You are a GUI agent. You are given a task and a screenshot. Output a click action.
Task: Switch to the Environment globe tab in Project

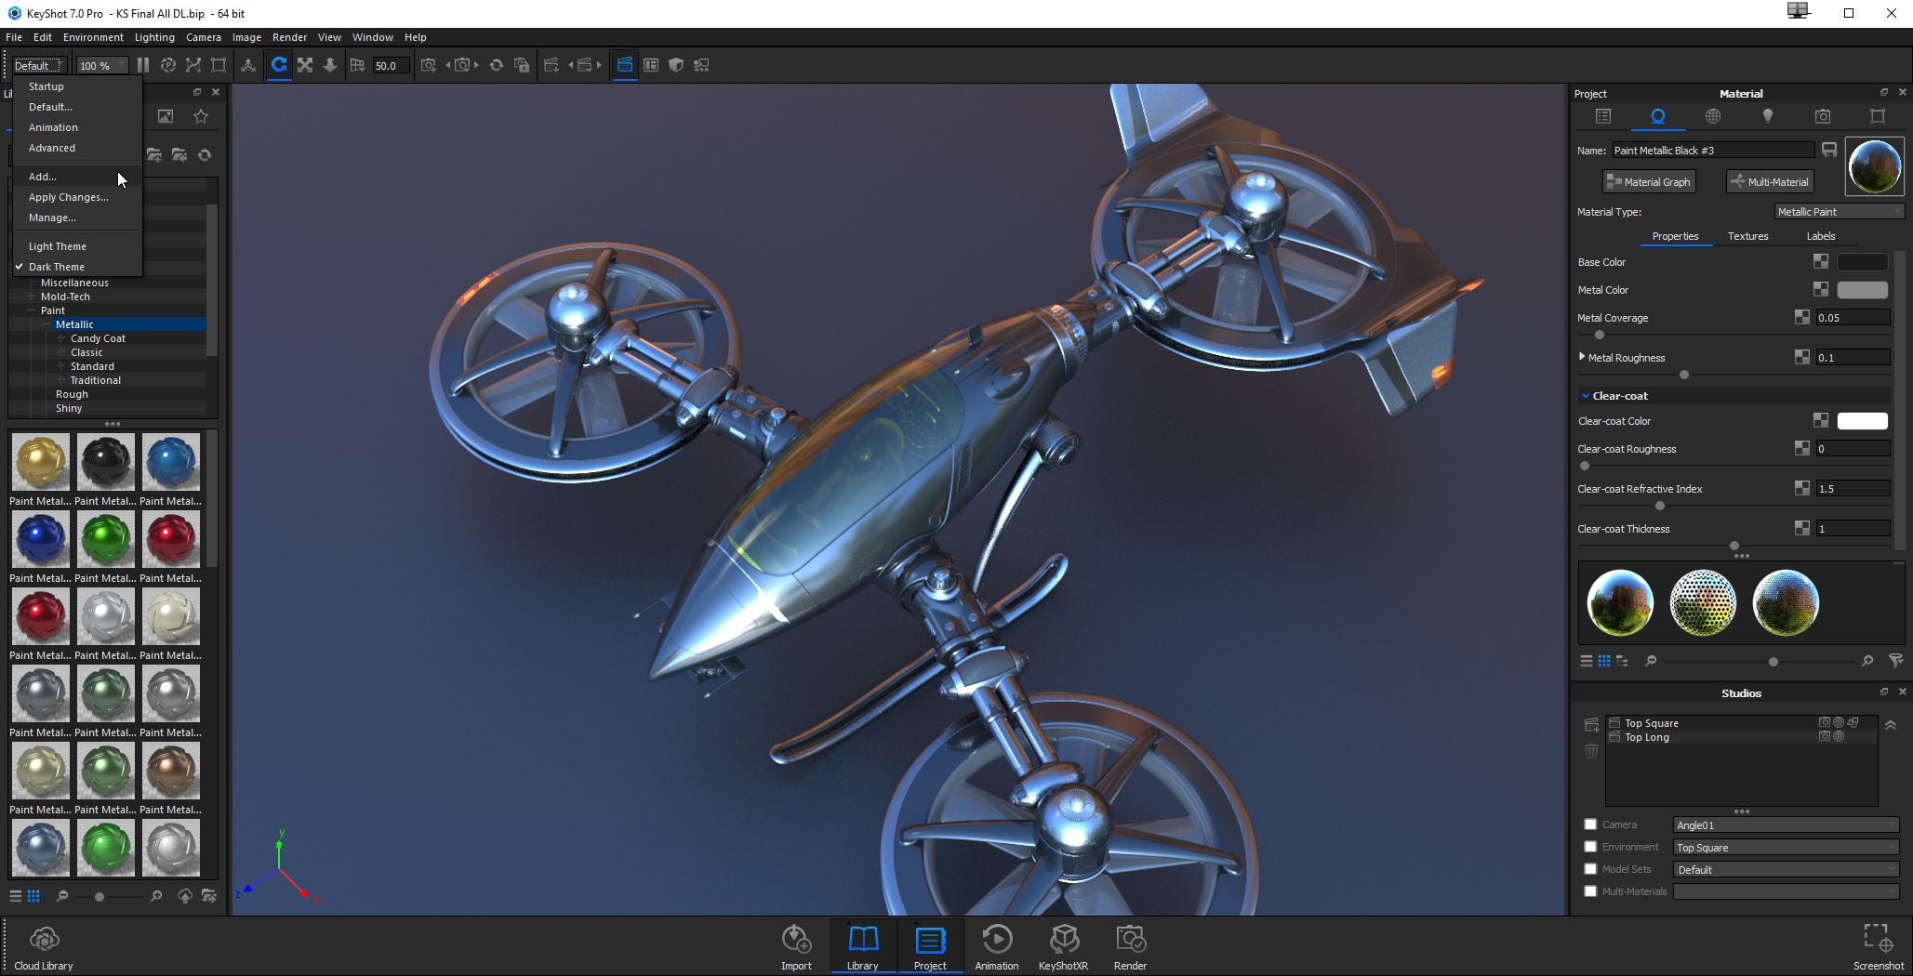point(1713,116)
